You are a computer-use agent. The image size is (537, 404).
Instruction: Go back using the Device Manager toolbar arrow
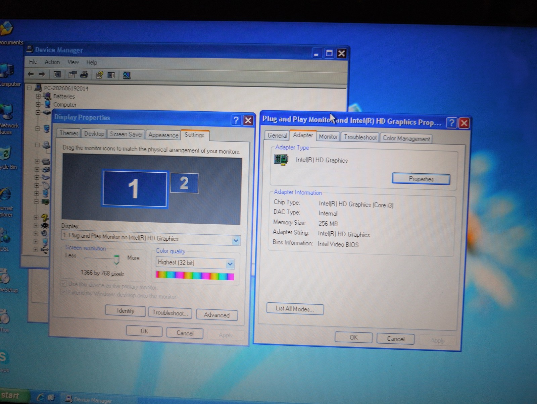pos(31,74)
